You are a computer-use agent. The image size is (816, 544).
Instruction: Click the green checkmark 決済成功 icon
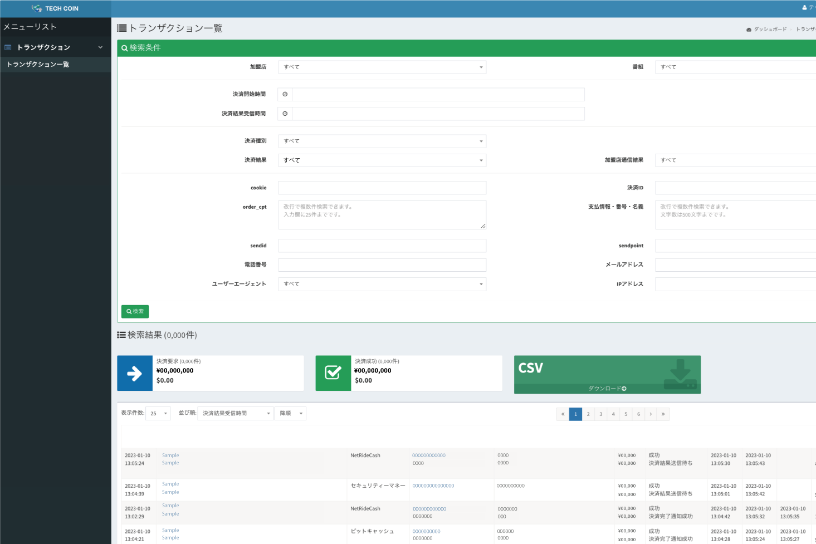click(333, 373)
